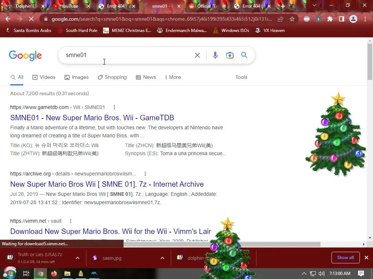The image size is (373, 279).
Task: Open a new tab with the plus icon
Action: [x=283, y=6]
